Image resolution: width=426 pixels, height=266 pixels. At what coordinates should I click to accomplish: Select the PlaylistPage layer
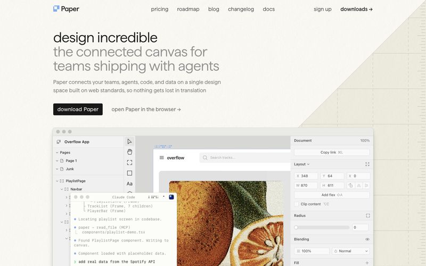coord(88,181)
